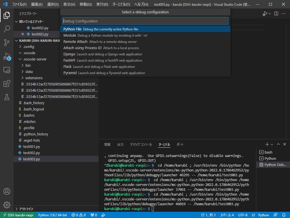Choose Module debug configuration
290x218 pixels.
[x=145, y=35]
